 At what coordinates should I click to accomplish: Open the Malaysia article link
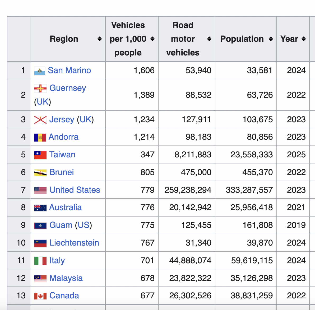[66, 278]
